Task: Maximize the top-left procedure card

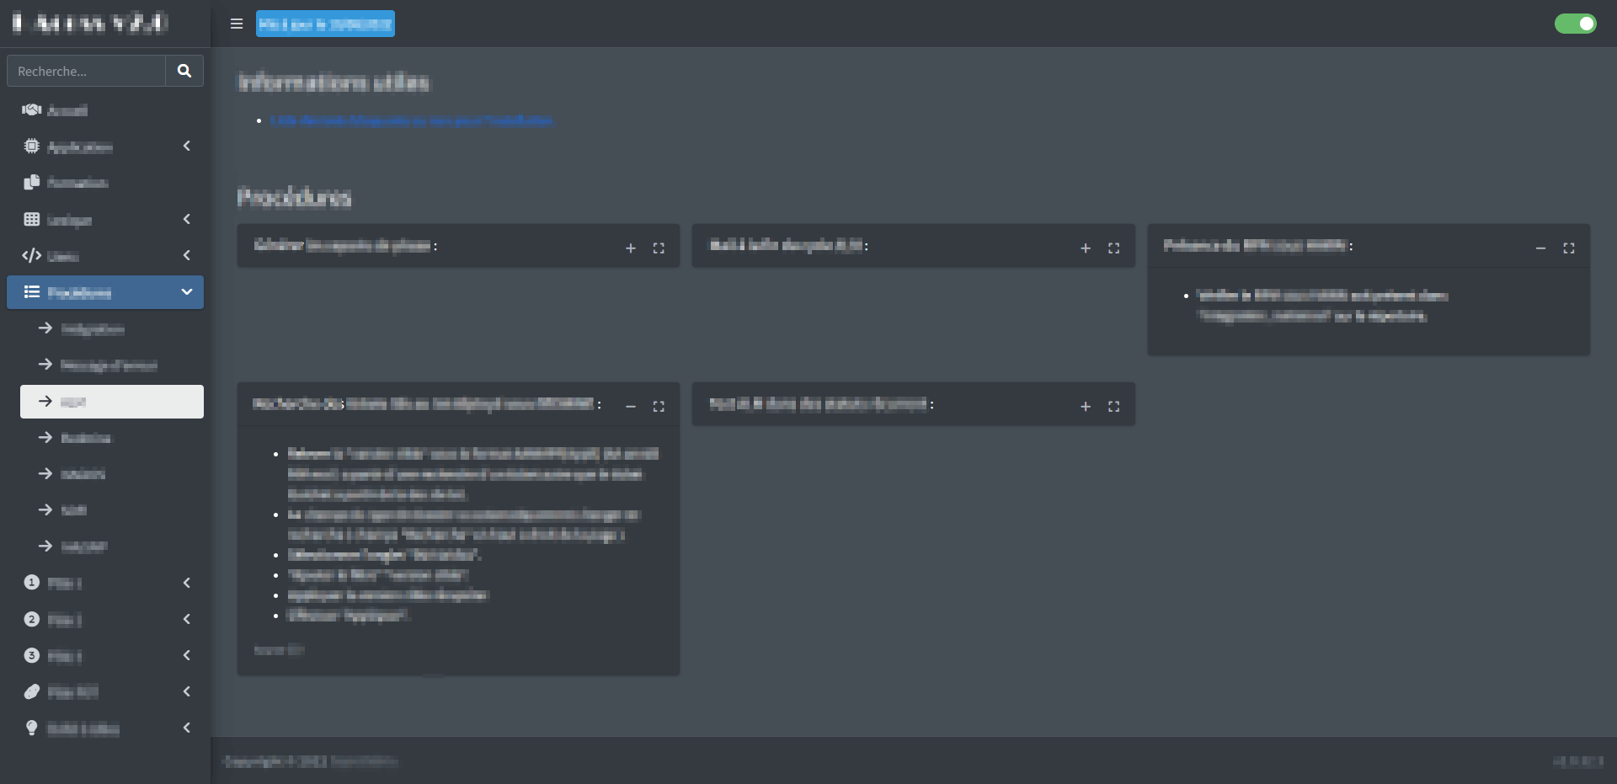Action: pos(659,248)
